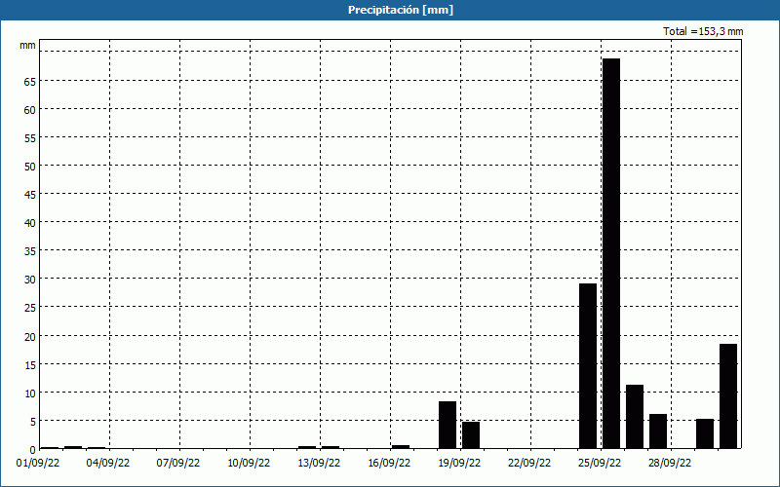
Task: Click the 07/09/22 date label
Action: point(178,464)
